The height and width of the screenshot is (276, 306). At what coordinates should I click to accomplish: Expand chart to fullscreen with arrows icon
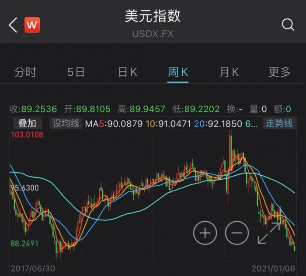coord(269,233)
